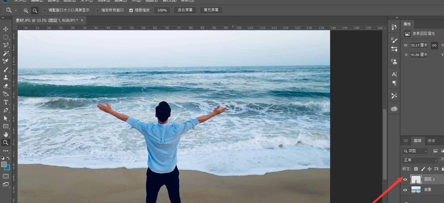This screenshot has height=203, width=444.
Task: Open the Creative Cloud Libraries panel icon
Action: pos(394,109)
